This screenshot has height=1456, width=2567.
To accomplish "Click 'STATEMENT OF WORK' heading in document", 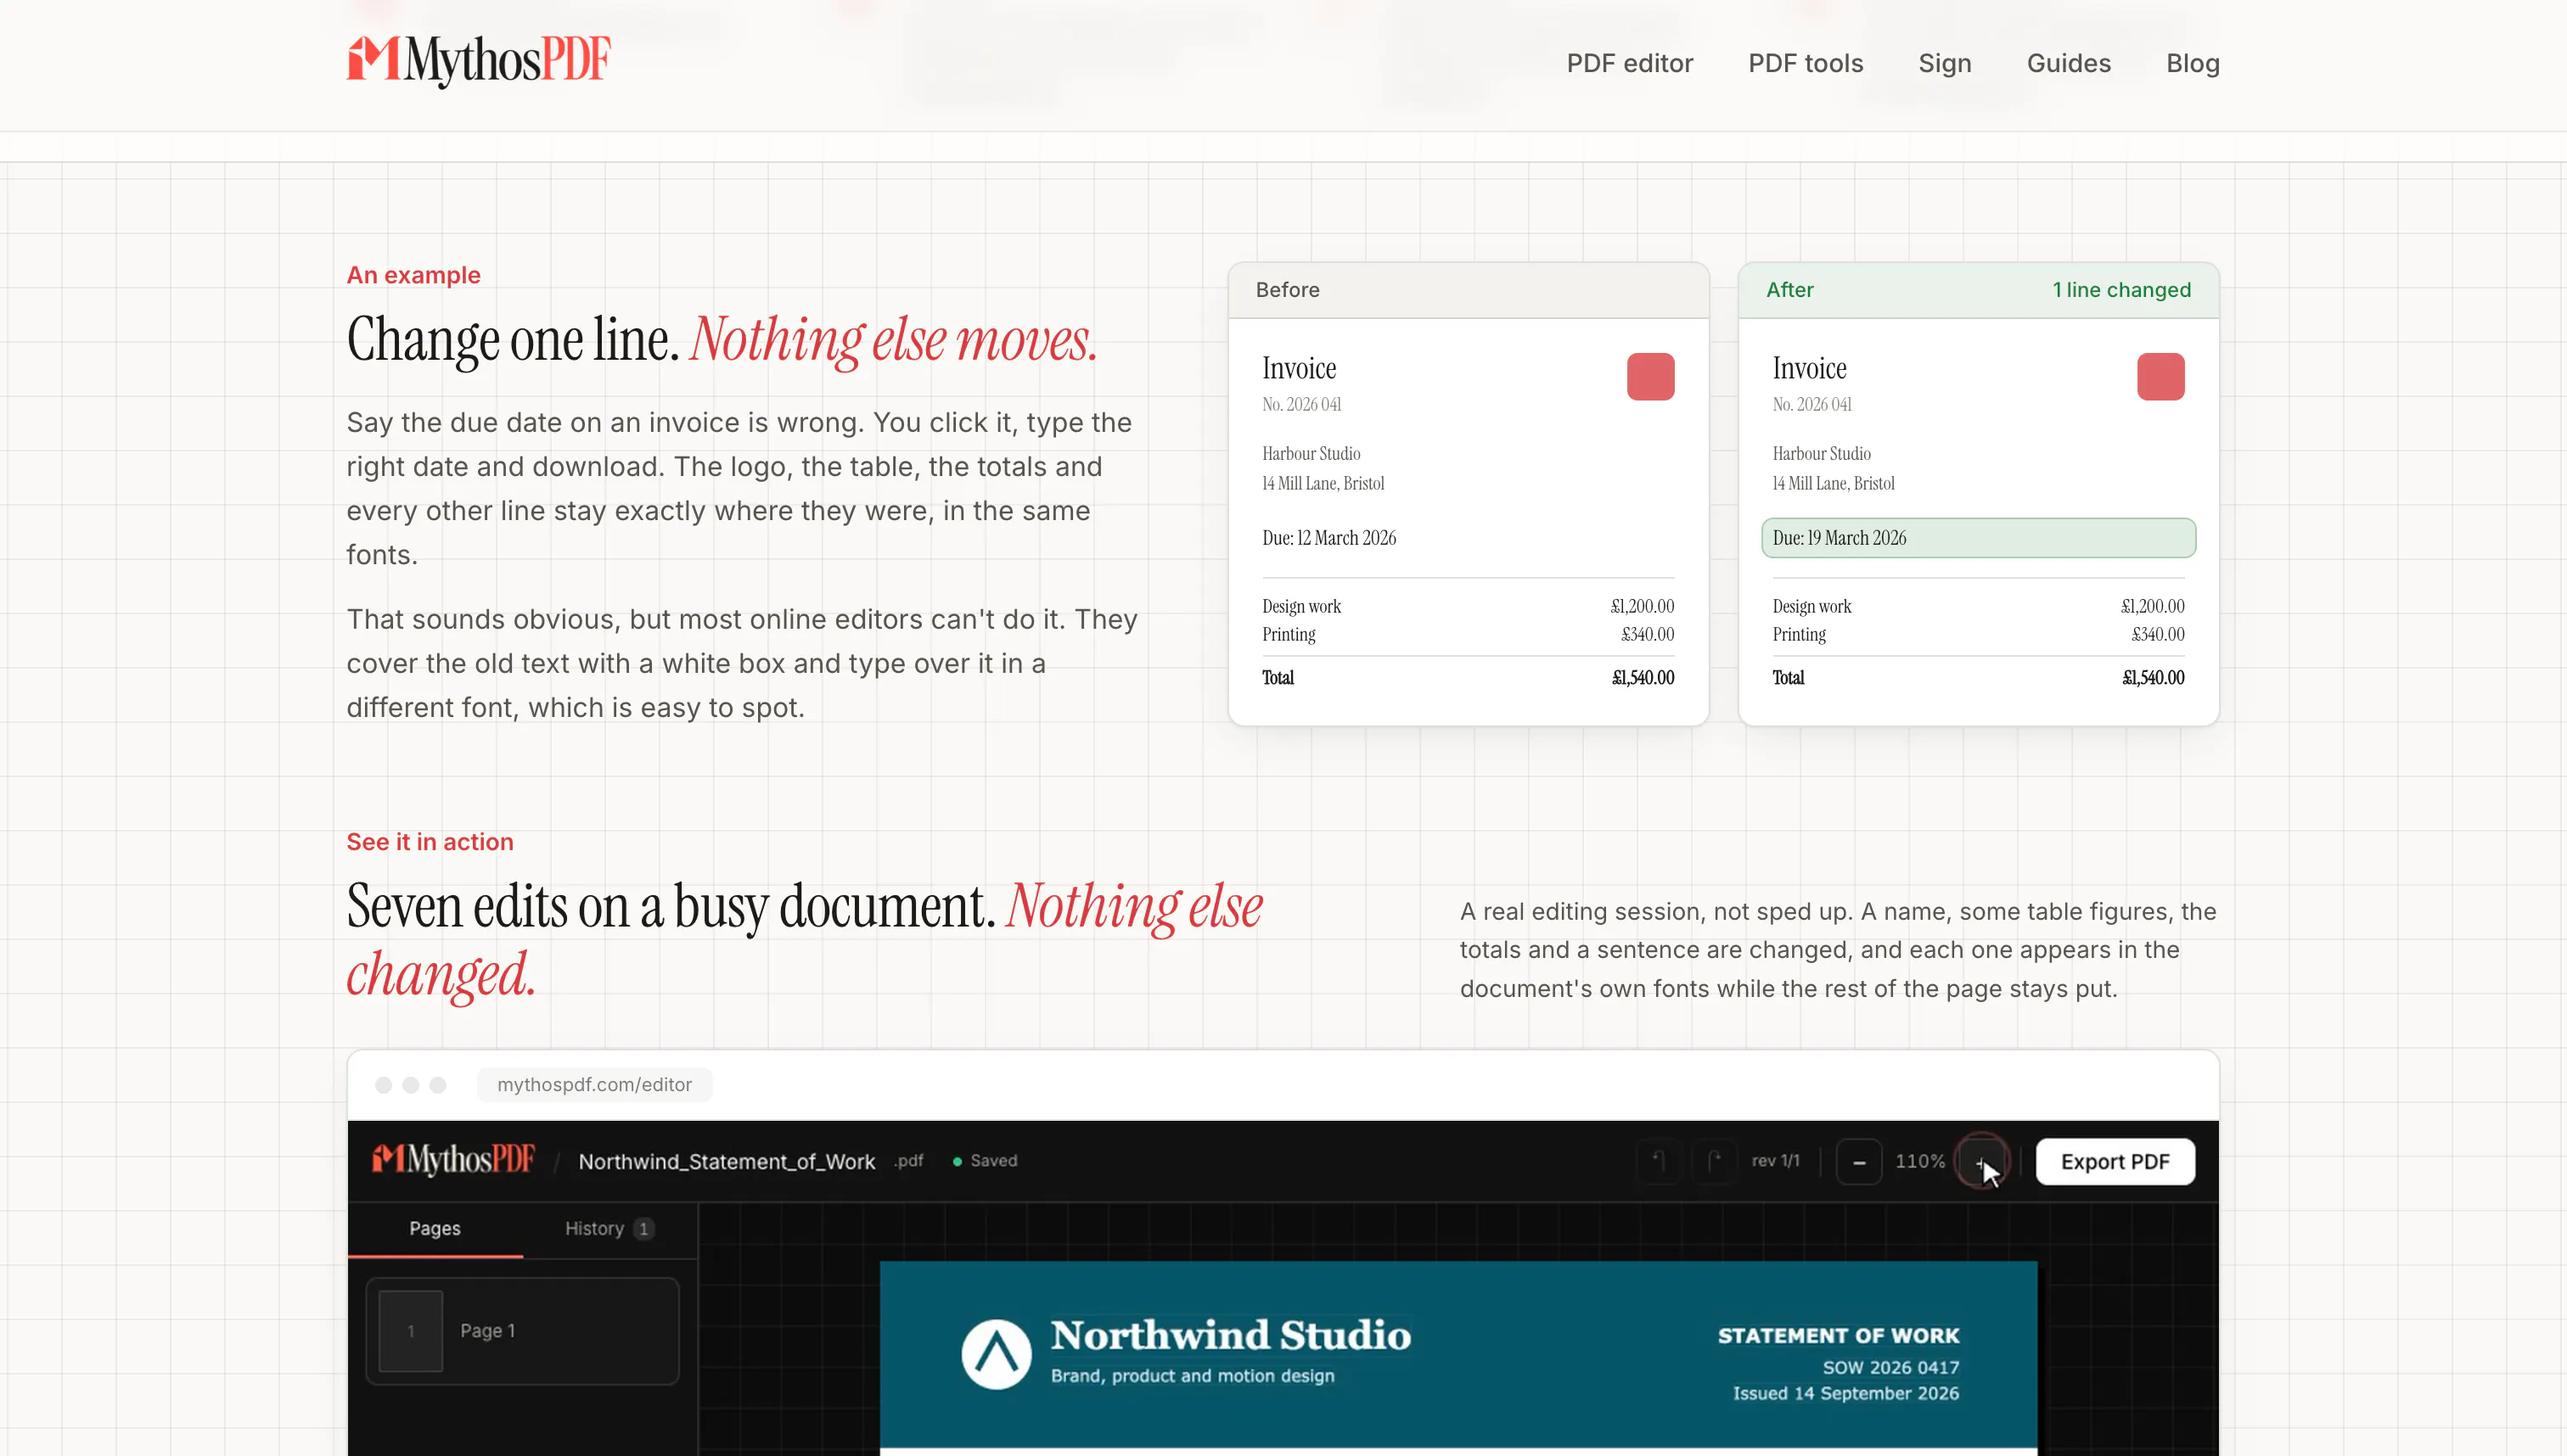I will [x=1839, y=1335].
